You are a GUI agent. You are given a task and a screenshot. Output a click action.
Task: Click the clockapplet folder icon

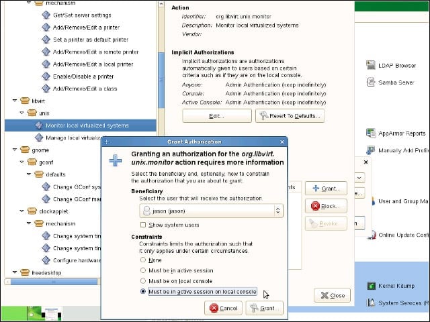[32, 211]
